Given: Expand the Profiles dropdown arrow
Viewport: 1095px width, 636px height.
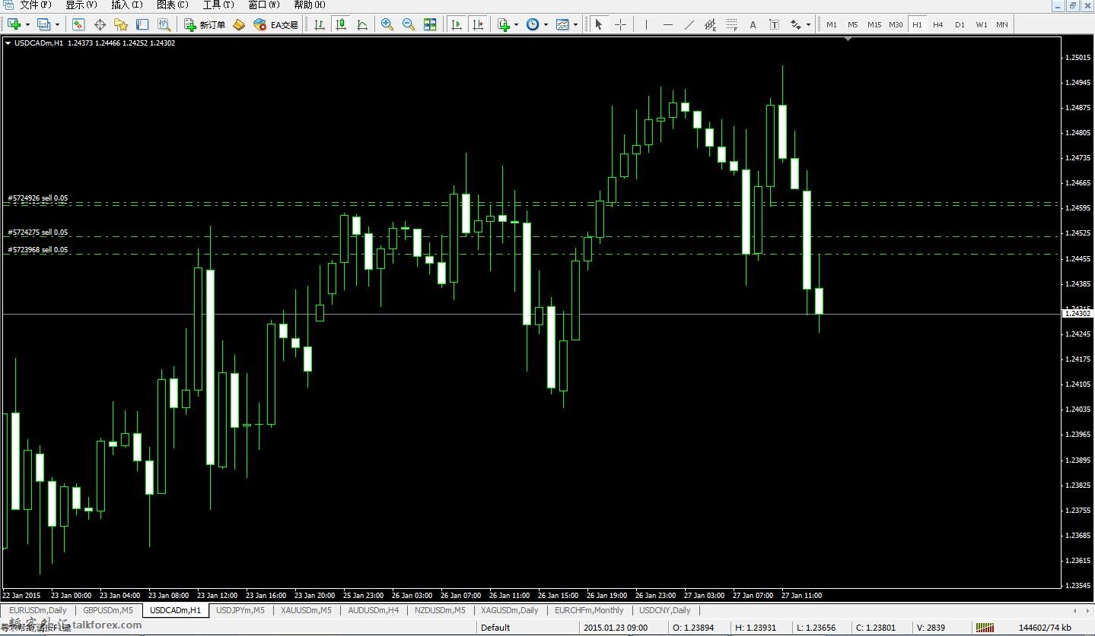Looking at the screenshot, I should pos(57,24).
